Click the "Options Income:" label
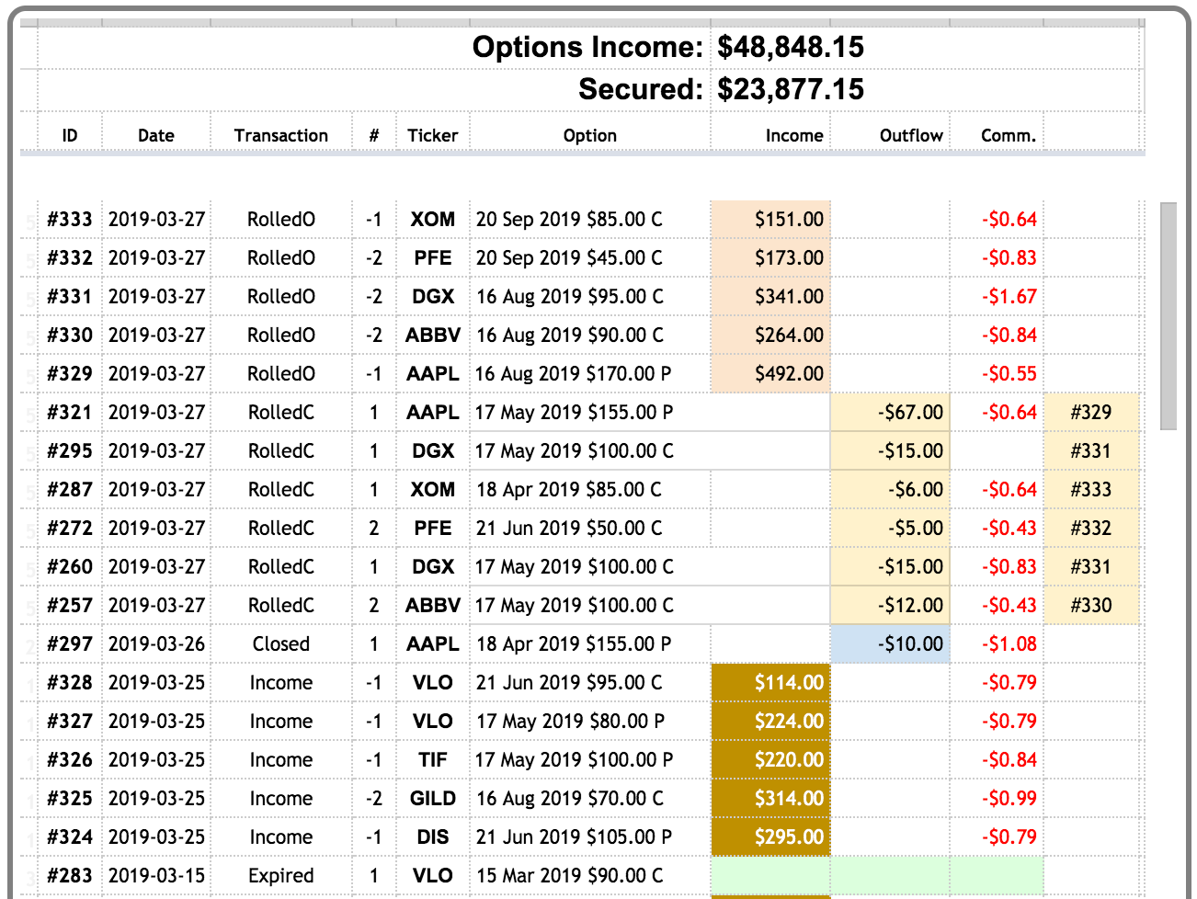The image size is (1197, 899). [x=587, y=47]
